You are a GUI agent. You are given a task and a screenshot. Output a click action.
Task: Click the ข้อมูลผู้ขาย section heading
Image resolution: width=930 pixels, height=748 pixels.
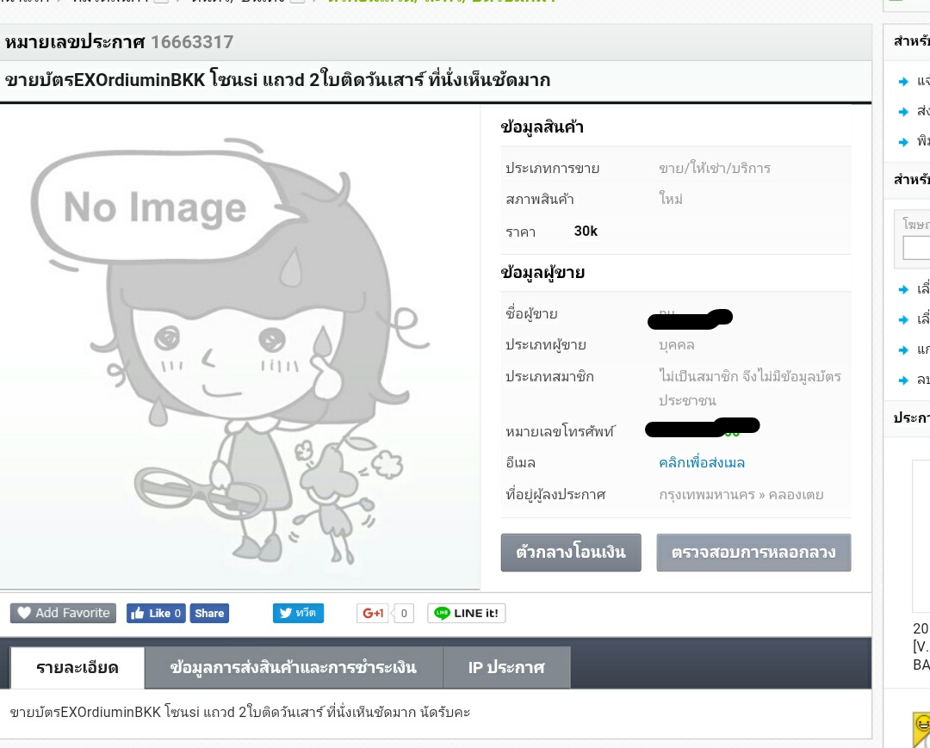tap(542, 273)
